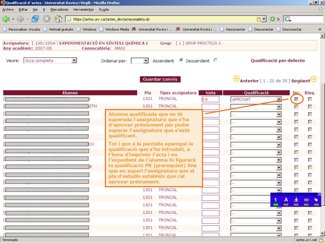Reload the page with the refresh icon
The height and width of the screenshot is (243, 325).
pos(35,19)
